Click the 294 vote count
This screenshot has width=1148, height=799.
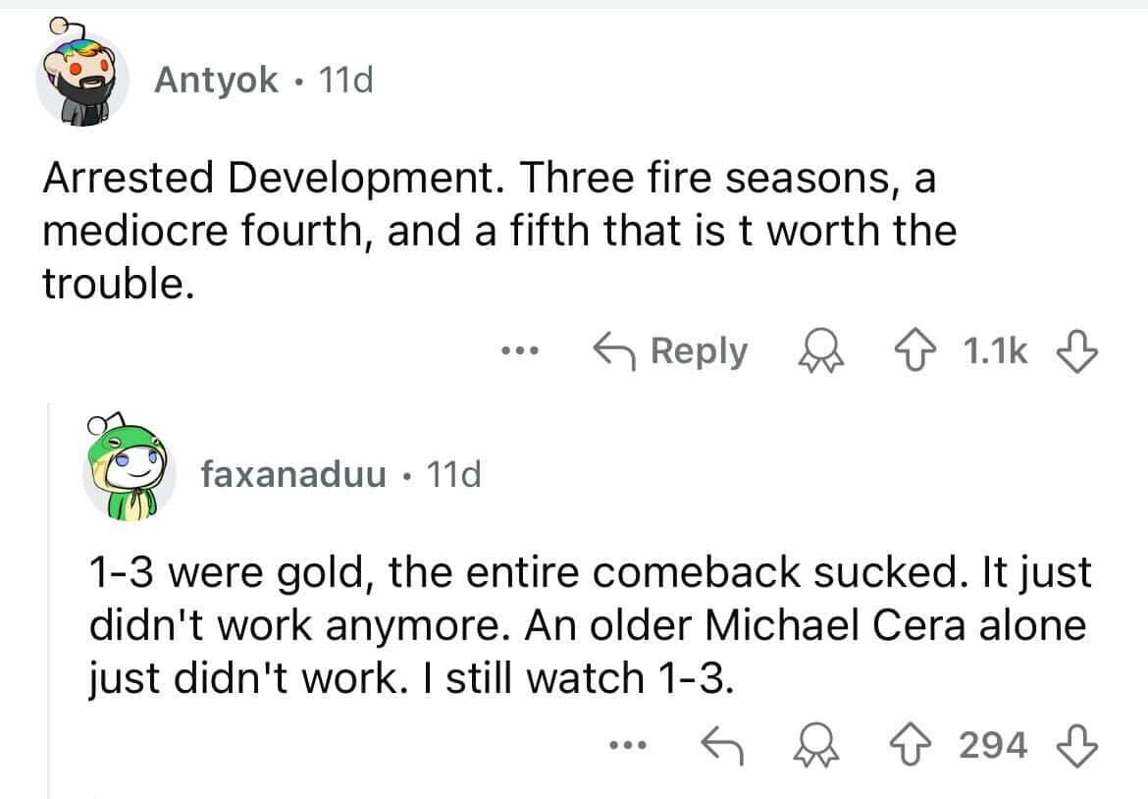(x=993, y=746)
